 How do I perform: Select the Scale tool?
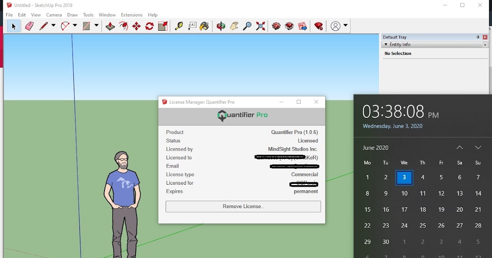[163, 26]
